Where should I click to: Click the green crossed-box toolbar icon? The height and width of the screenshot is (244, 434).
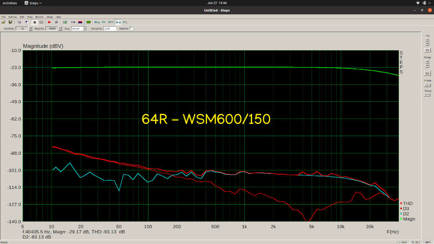tap(65, 22)
